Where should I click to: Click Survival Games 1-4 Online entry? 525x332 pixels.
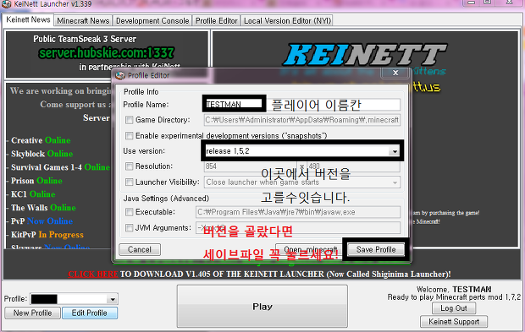click(x=60, y=167)
